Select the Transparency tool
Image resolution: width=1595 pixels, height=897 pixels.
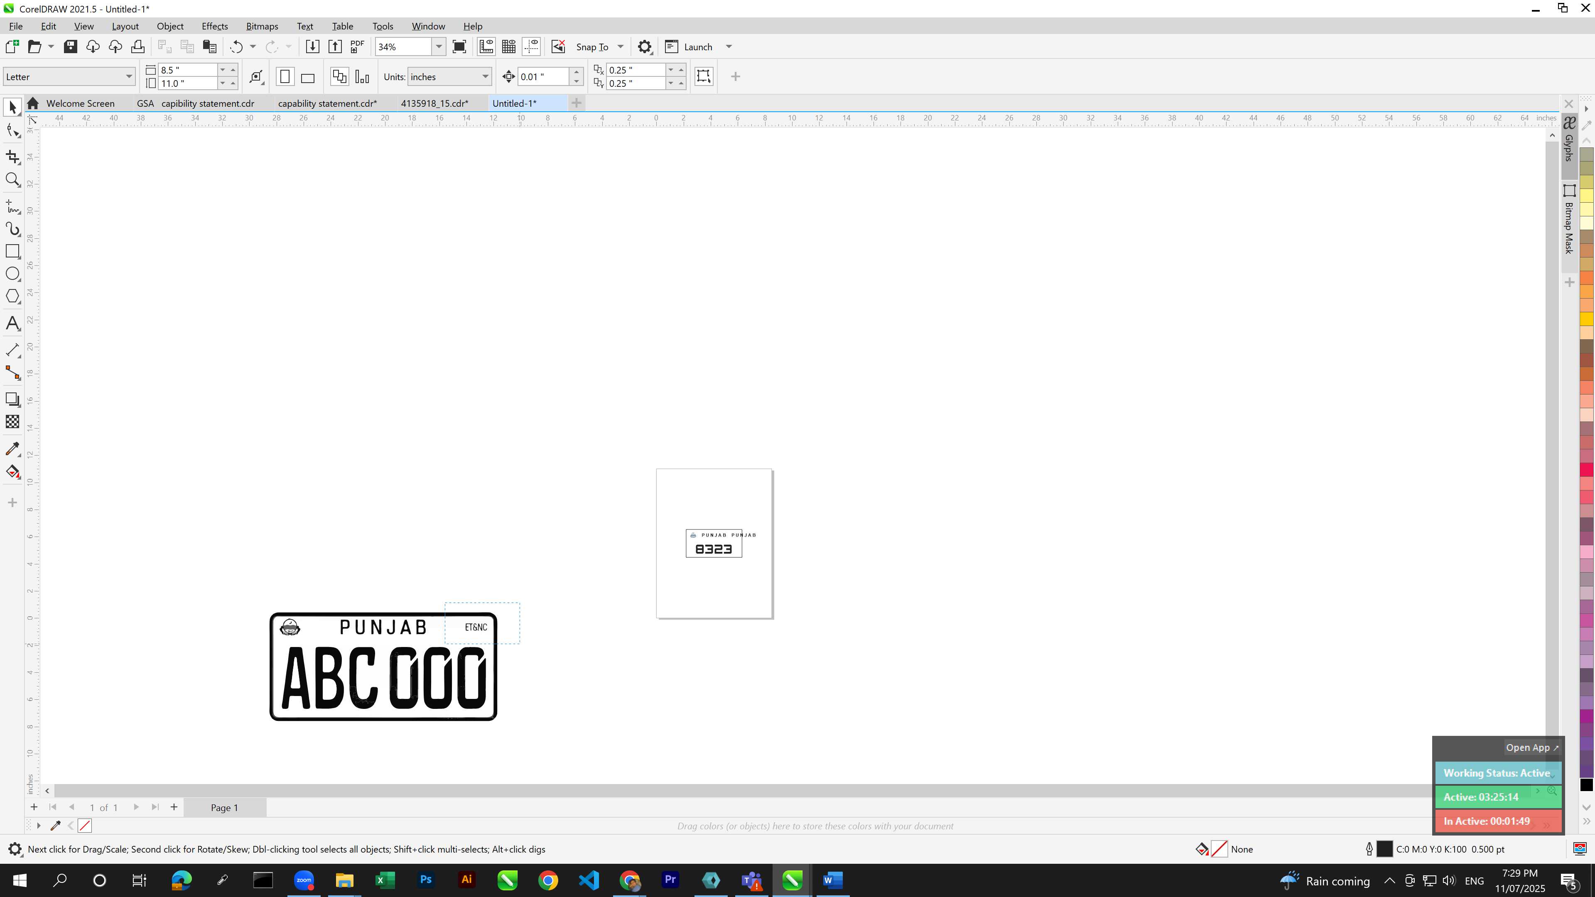pos(12,422)
